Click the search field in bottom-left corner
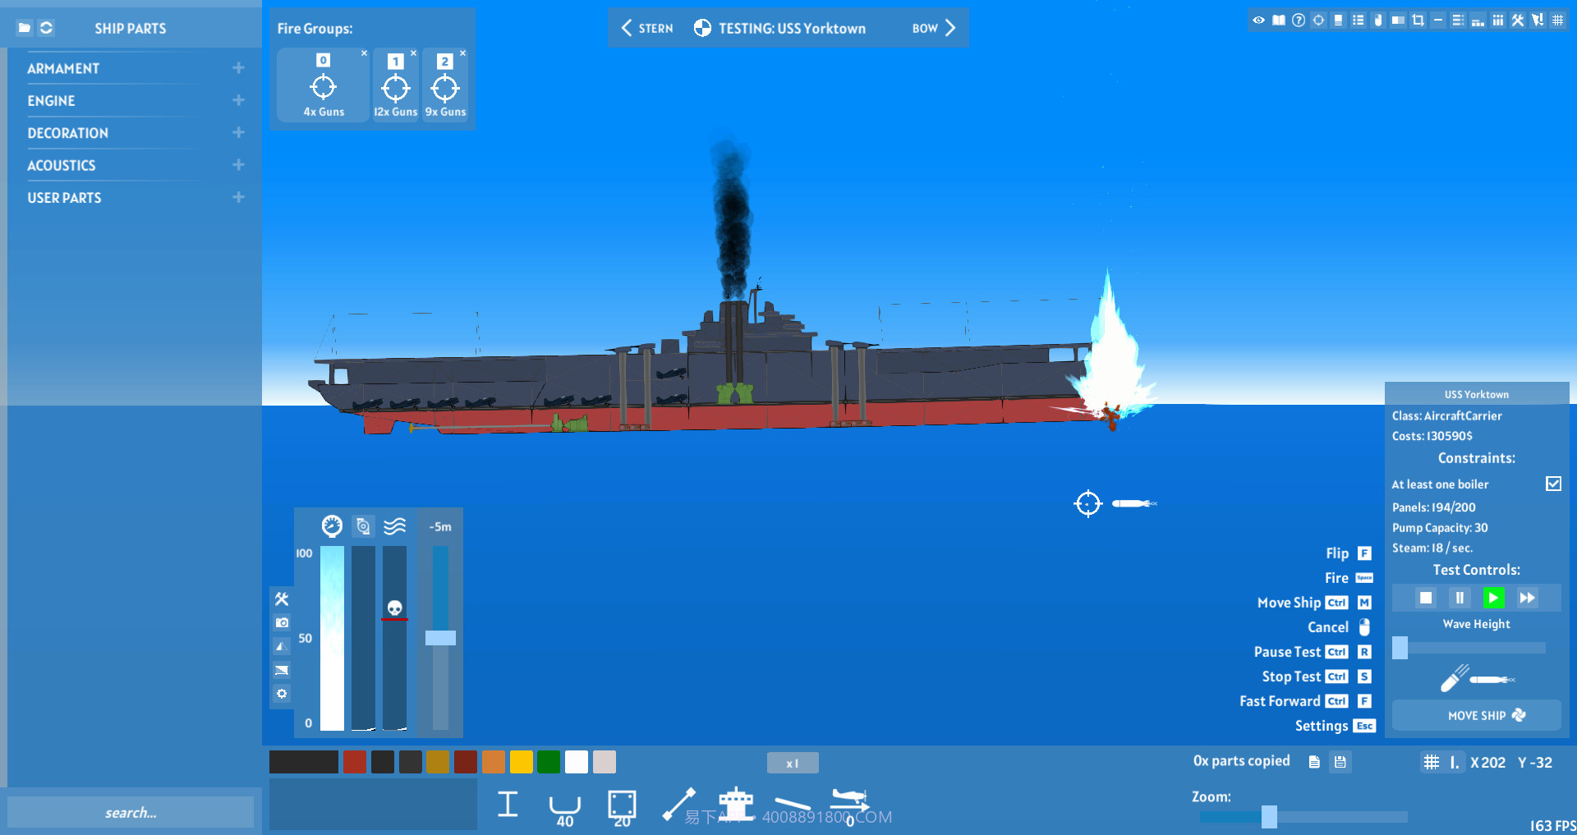 pyautogui.click(x=131, y=812)
